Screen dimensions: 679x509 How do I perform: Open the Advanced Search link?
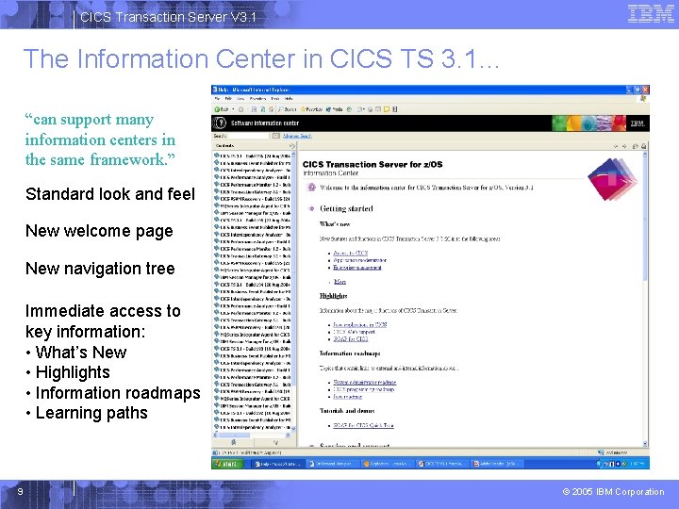[x=297, y=136]
